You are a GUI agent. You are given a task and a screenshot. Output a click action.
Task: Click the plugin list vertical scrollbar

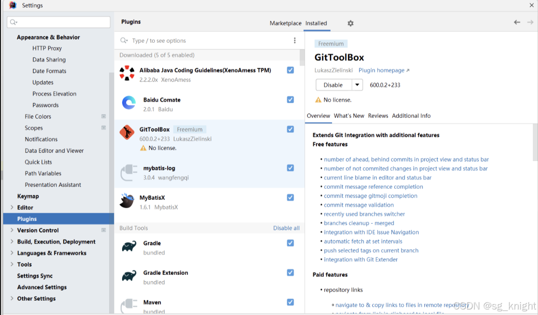pyautogui.click(x=302, y=57)
